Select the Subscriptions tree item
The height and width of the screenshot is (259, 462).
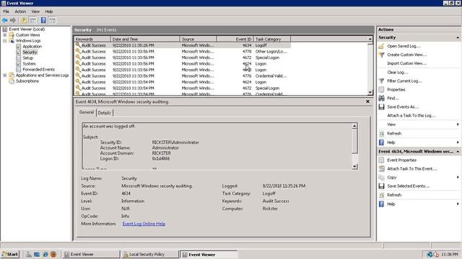[x=27, y=81]
